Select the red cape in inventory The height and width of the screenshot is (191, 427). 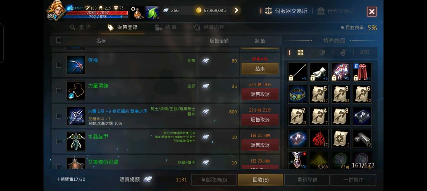tap(362, 72)
